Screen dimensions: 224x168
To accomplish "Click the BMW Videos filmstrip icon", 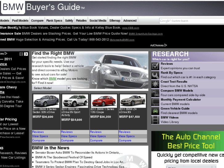I will click(155, 120).
